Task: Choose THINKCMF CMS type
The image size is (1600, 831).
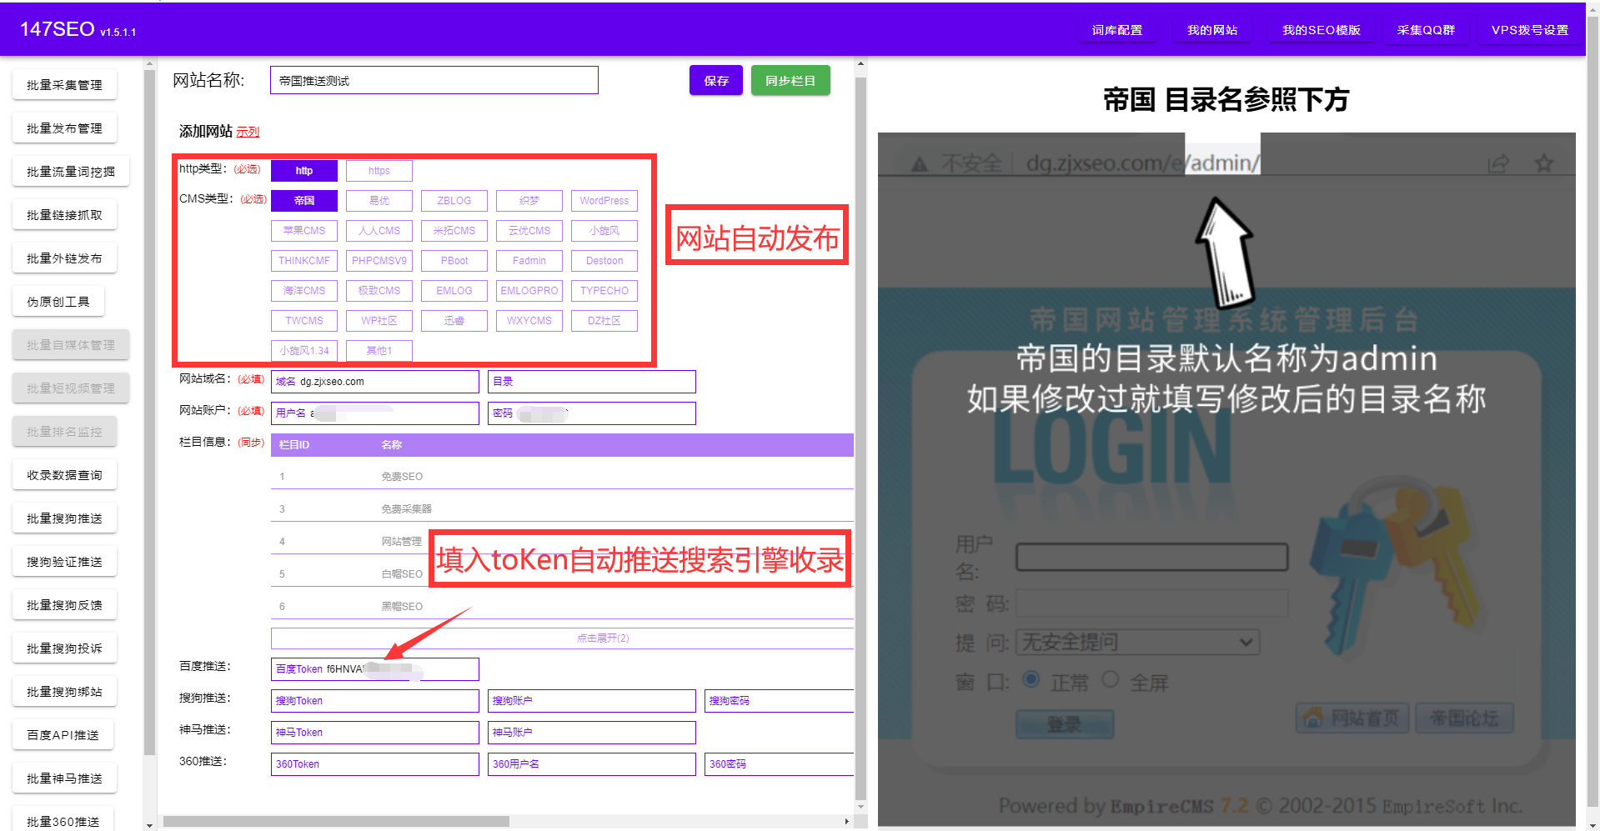Action: tap(304, 261)
